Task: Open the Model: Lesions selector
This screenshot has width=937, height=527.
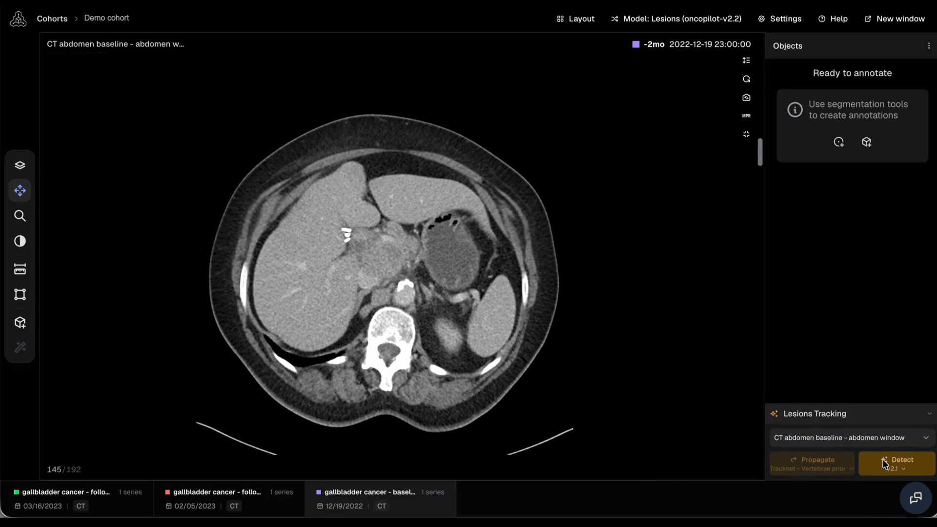Action: point(676,19)
